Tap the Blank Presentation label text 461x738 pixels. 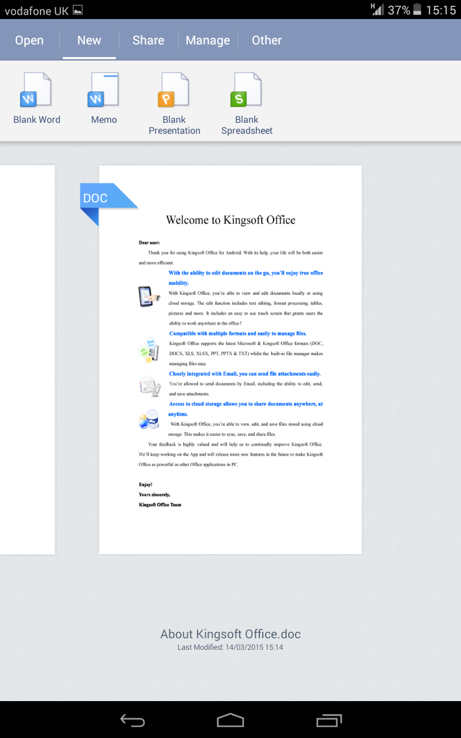[175, 125]
